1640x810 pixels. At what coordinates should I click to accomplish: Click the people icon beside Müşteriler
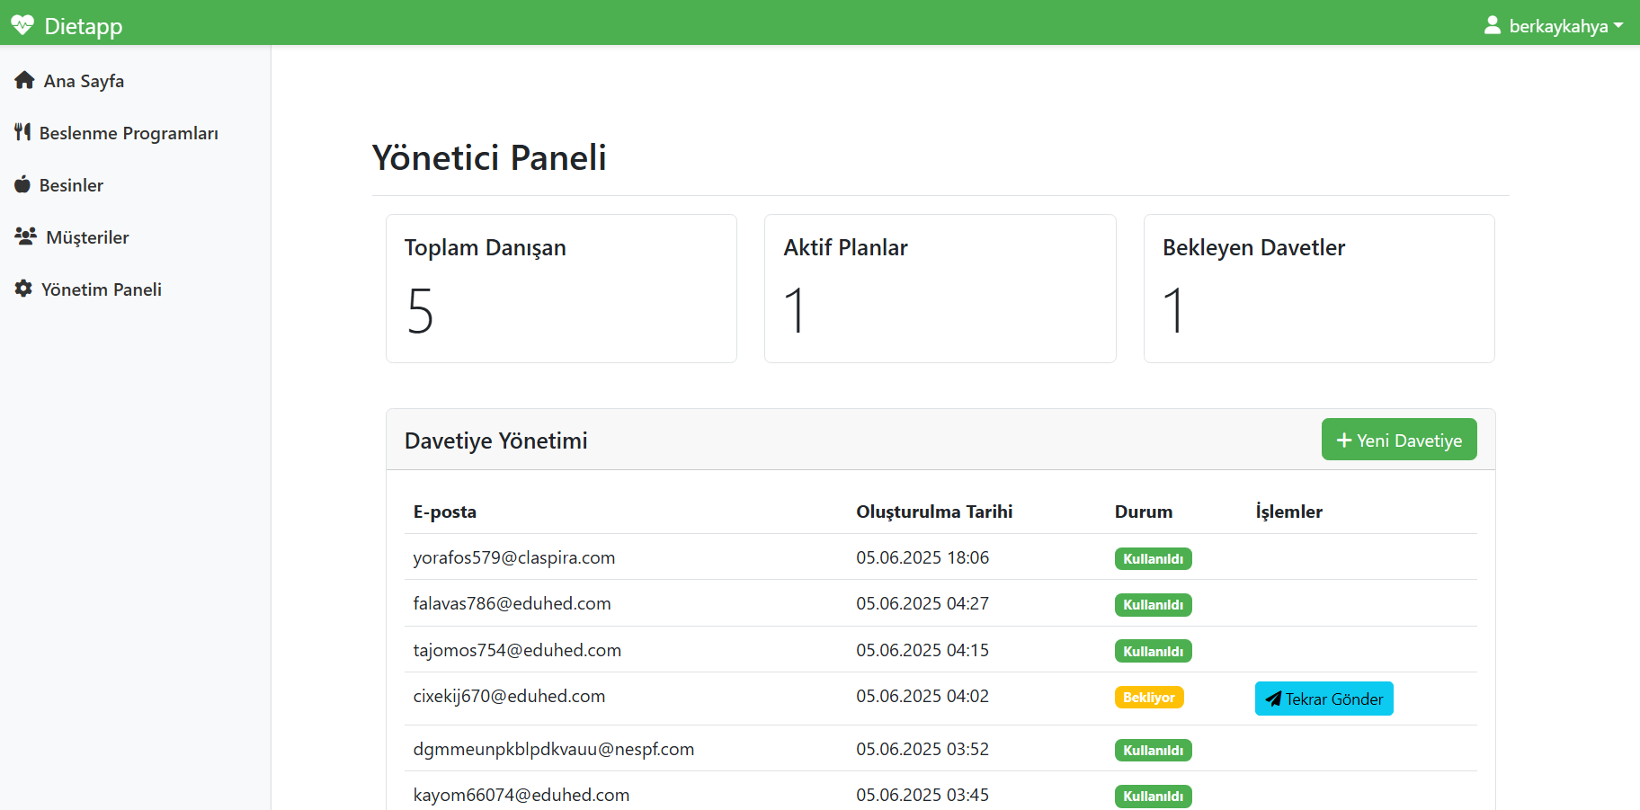tap(23, 236)
